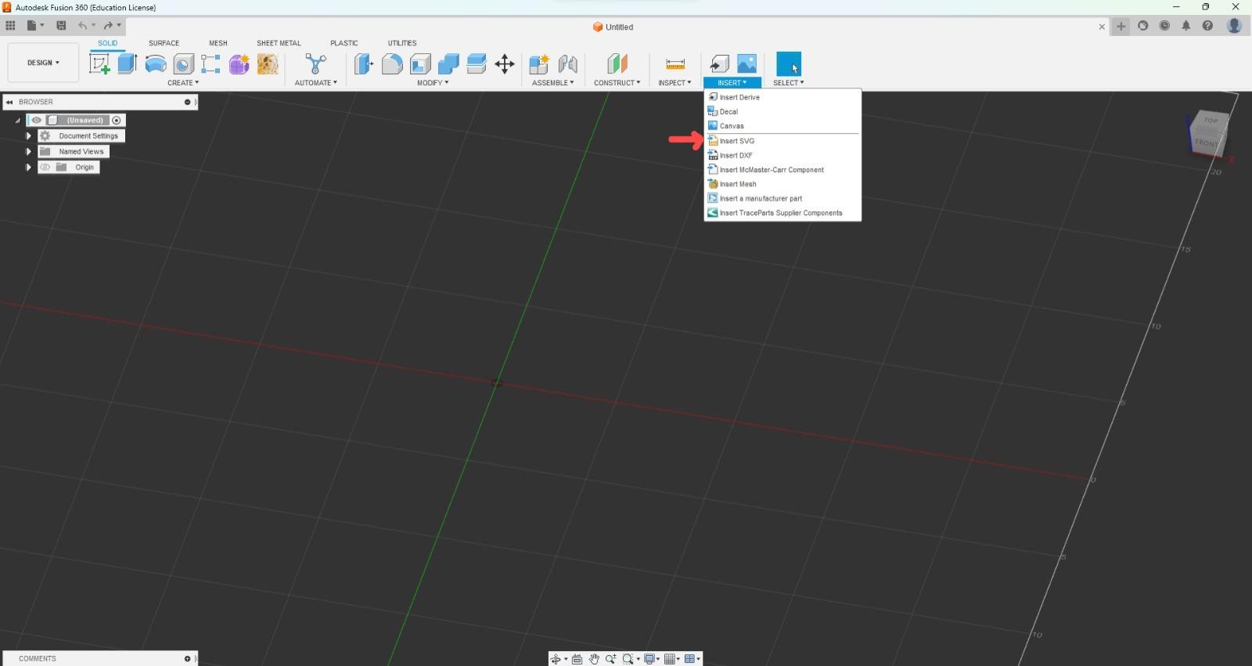Expand the Document Settings node
The height and width of the screenshot is (666, 1252).
(x=28, y=136)
